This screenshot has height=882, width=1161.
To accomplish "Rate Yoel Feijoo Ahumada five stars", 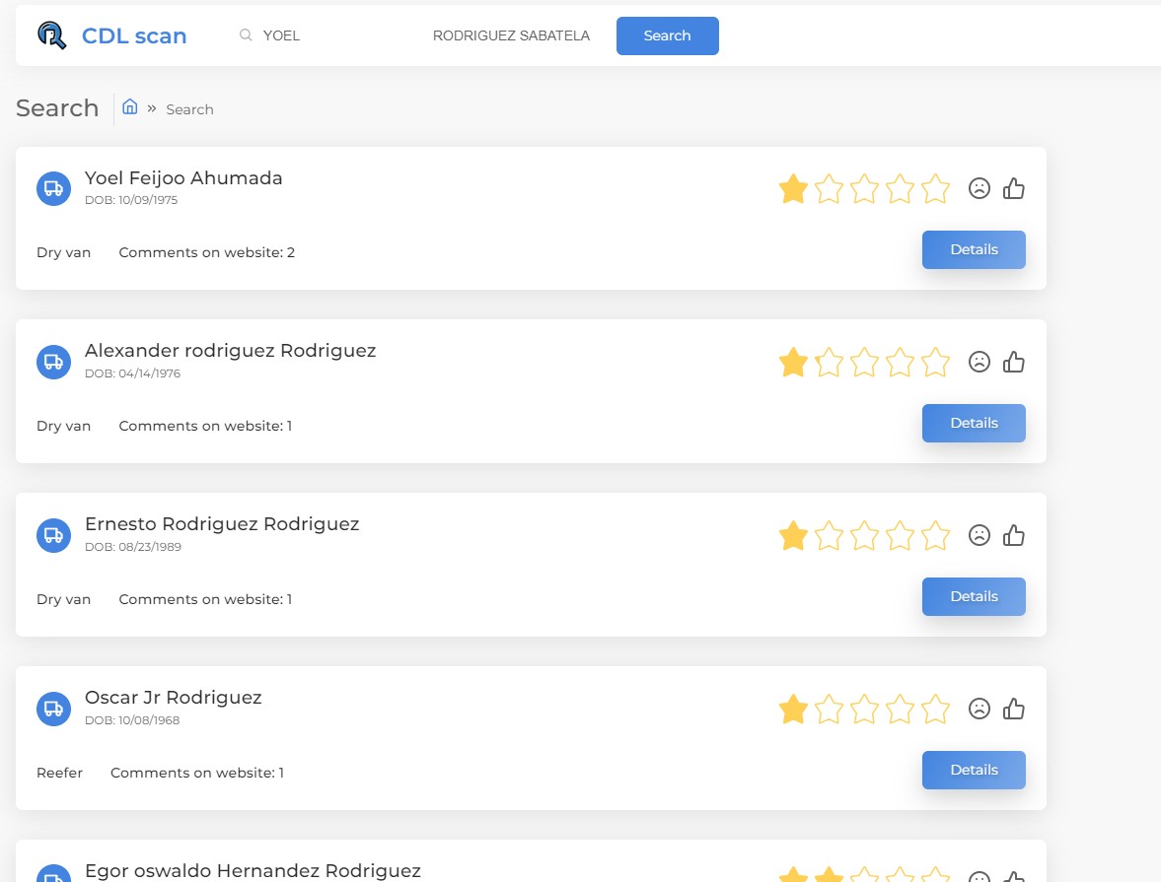I will pos(935,188).
